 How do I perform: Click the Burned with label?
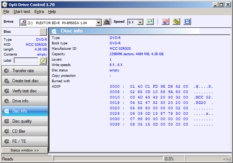[x=61, y=81]
